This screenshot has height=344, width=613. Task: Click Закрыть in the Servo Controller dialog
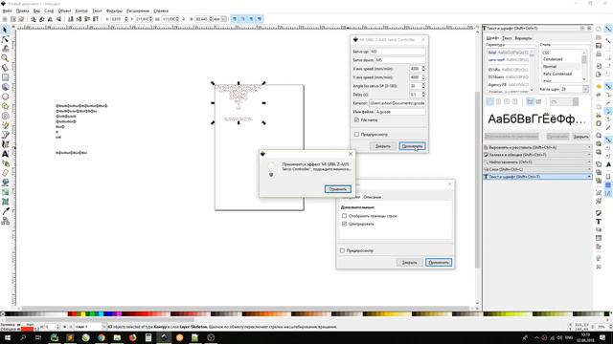(383, 146)
